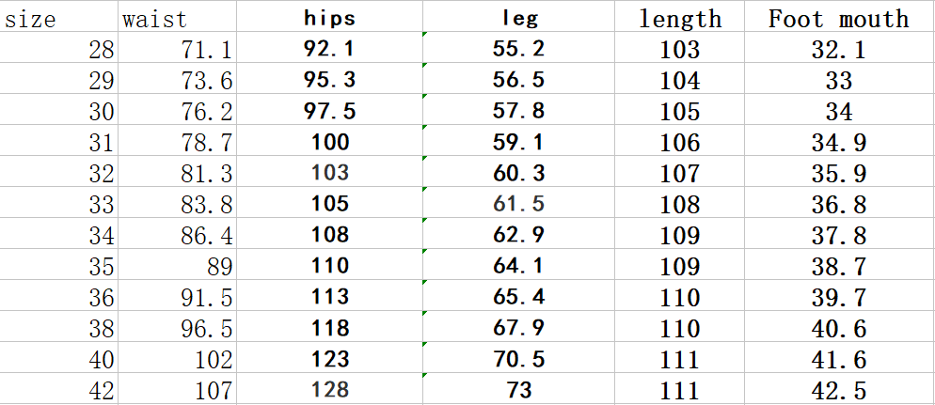The width and height of the screenshot is (935, 405).
Task: Select the Foot mouth value 36.8
Action: pyautogui.click(x=838, y=205)
